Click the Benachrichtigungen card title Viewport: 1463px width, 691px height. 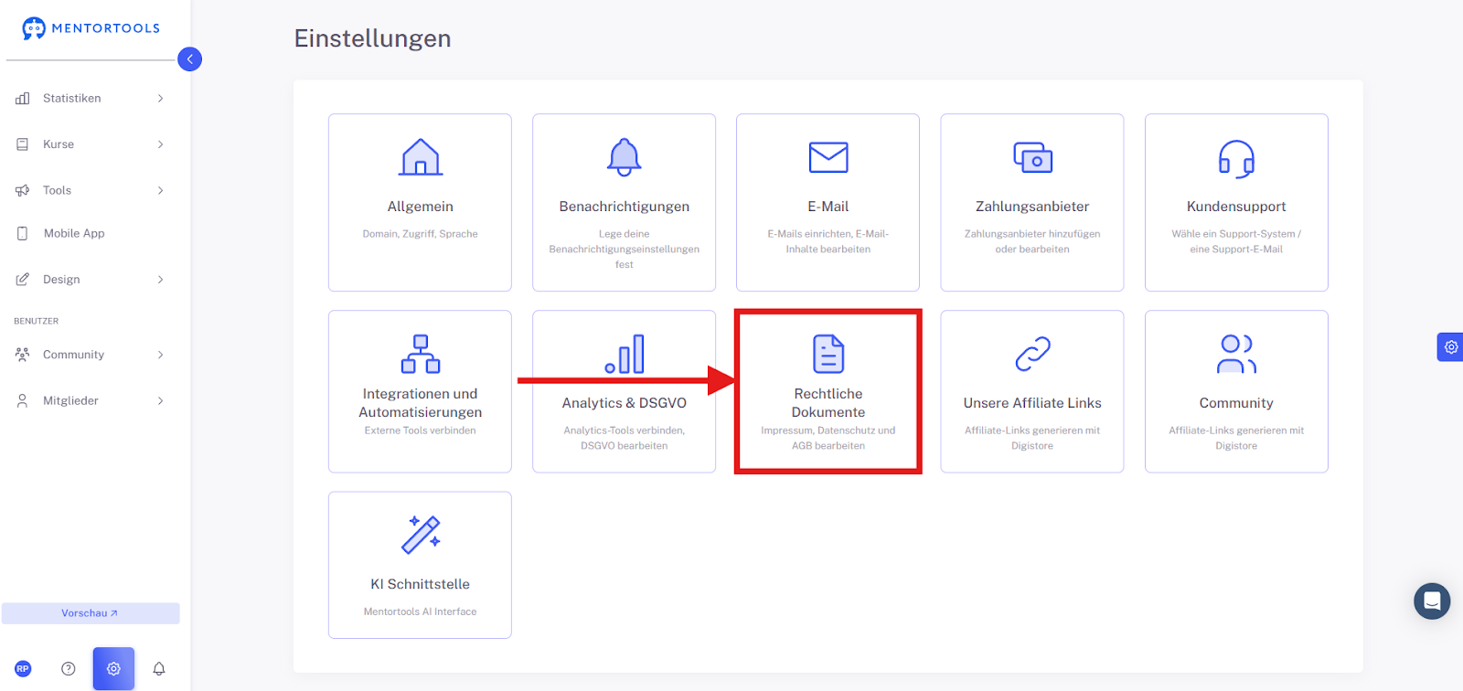point(625,207)
